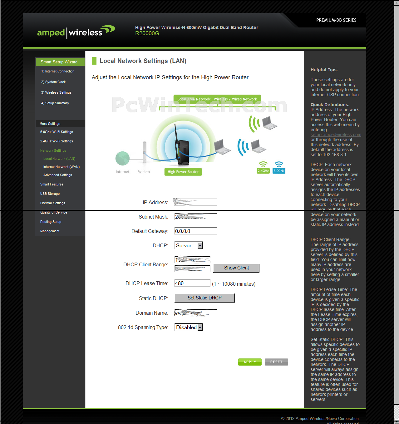Click the More Settings header
Image resolution: width=399 pixels, height=424 pixels.
click(x=60, y=124)
